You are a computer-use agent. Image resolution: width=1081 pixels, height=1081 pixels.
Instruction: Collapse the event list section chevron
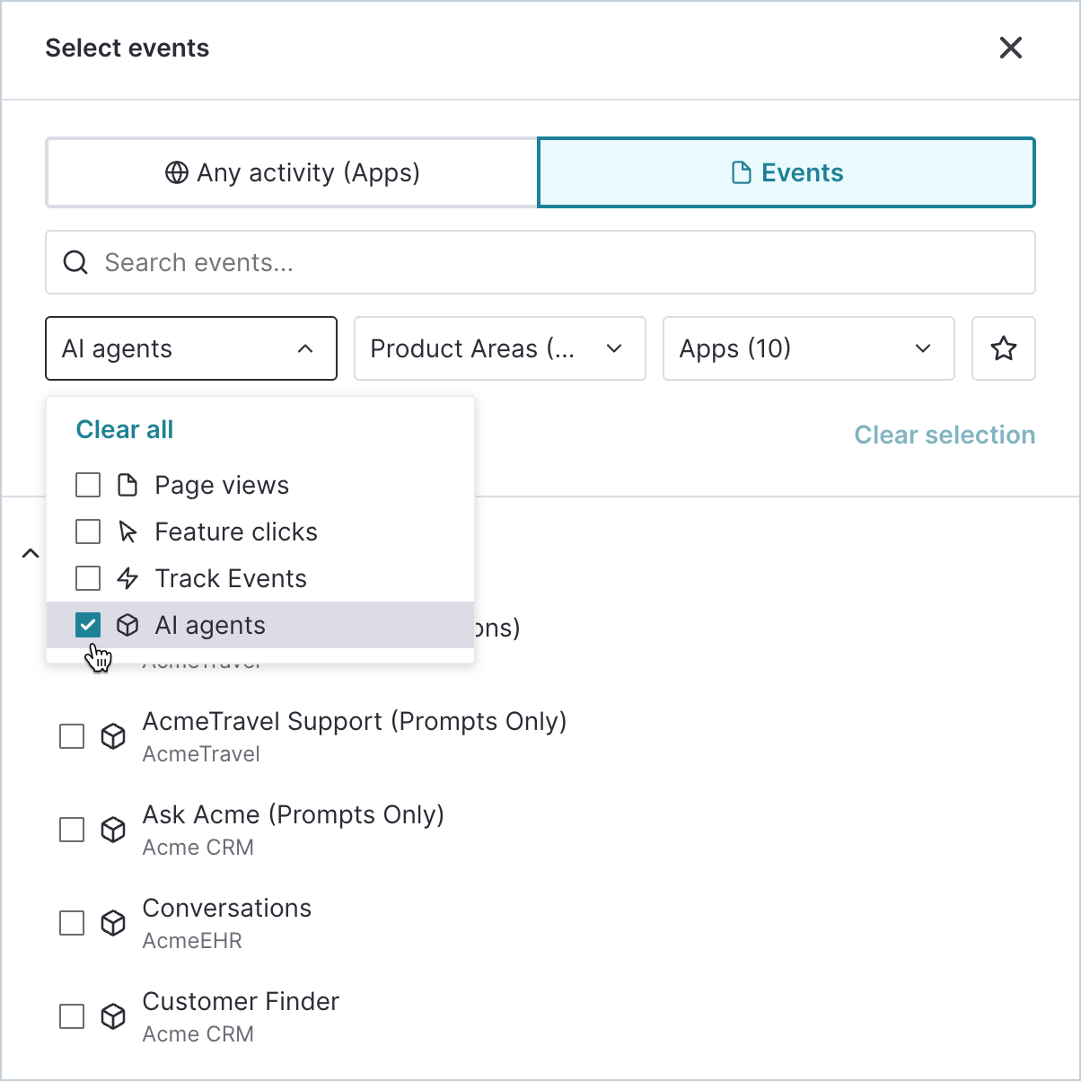[31, 553]
